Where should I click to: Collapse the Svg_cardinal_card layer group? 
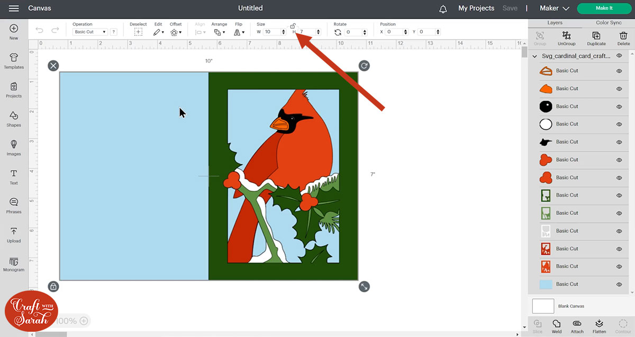535,56
